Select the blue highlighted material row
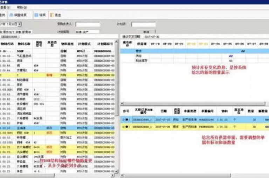The image size is (269, 178). point(57,128)
